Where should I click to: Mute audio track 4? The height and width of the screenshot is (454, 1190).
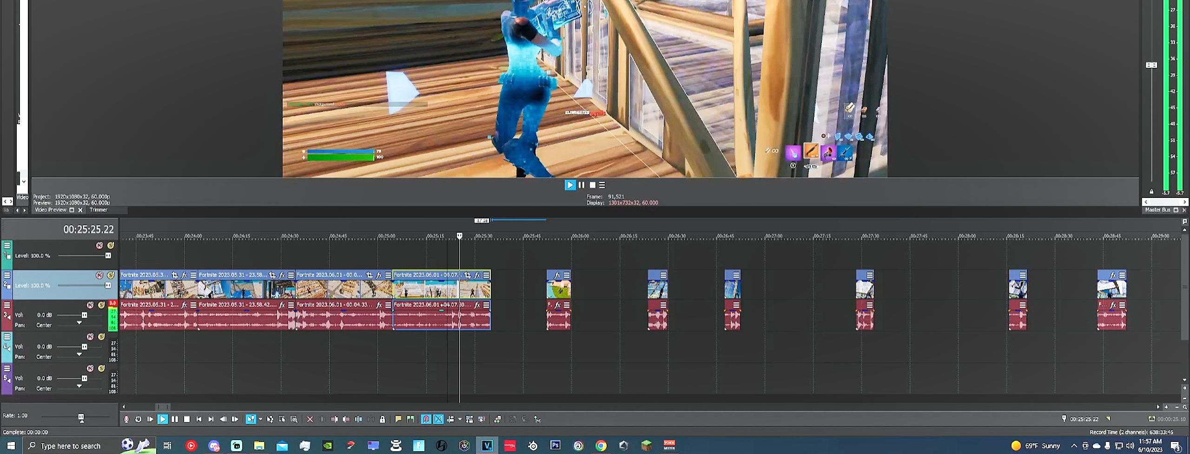point(90,336)
